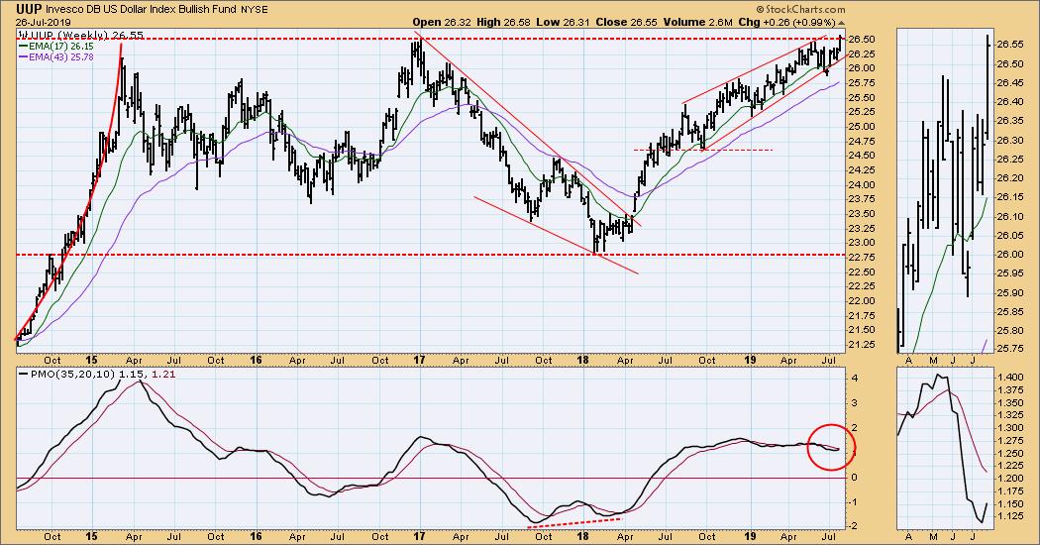Click the red 1.21 PMO signal value

click(x=163, y=375)
